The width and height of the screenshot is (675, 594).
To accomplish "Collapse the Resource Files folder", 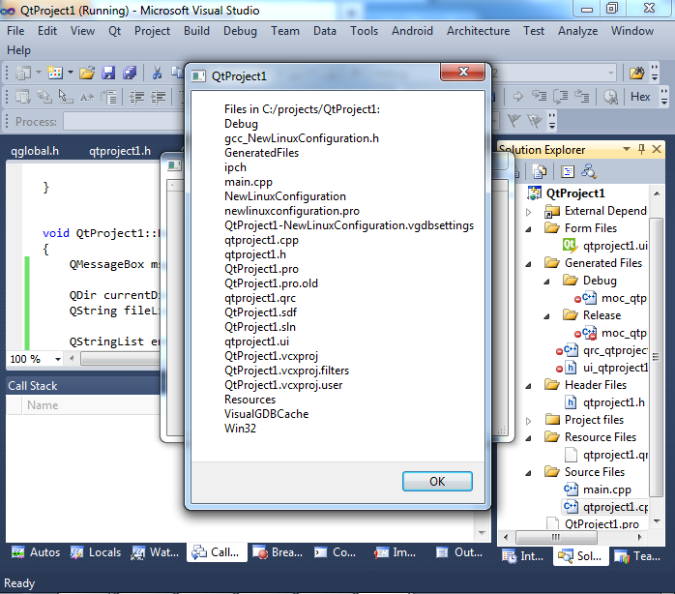I will [x=528, y=438].
